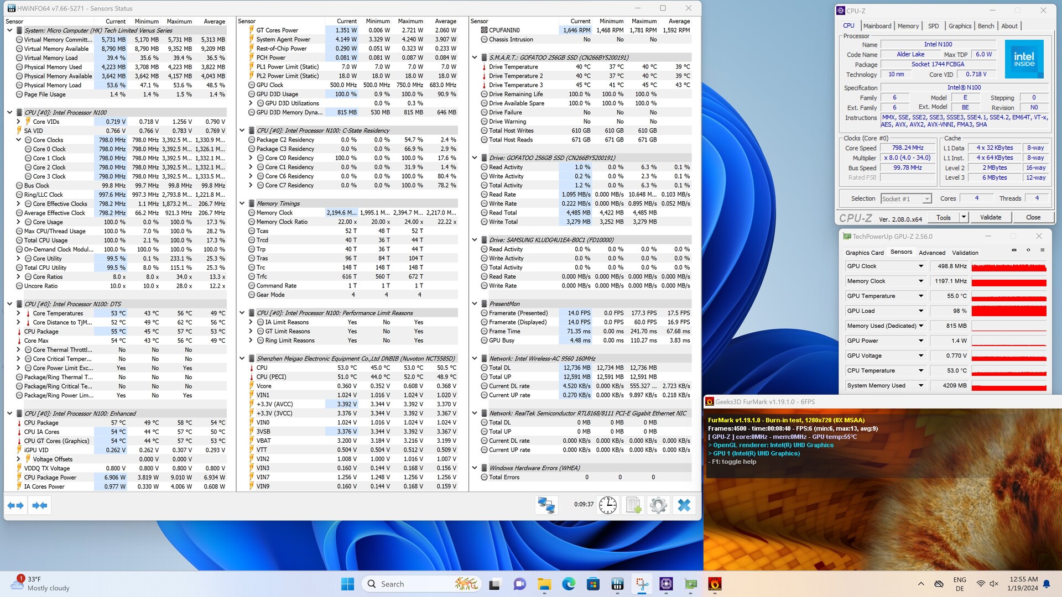This screenshot has height=597, width=1062.
Task: Open Memory Used (Dedicated) dropdown in GPU-Z
Action: coord(921,326)
